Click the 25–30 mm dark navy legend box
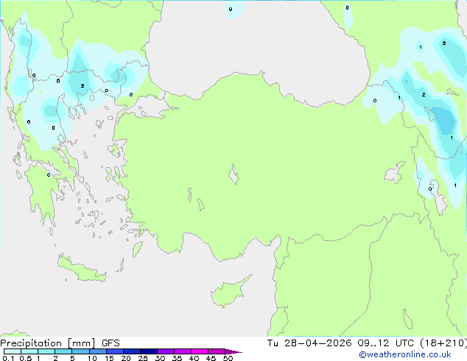Viewport: 467px width, 361px height. 149,351
